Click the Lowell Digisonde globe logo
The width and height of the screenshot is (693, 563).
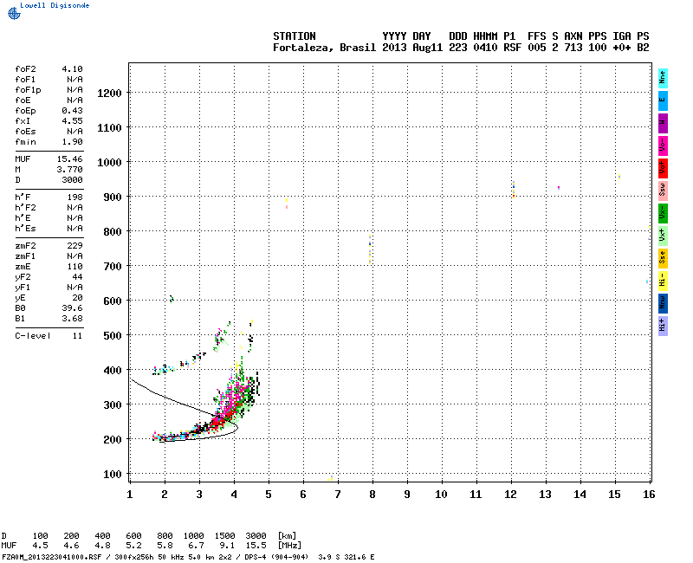pyautogui.click(x=14, y=14)
